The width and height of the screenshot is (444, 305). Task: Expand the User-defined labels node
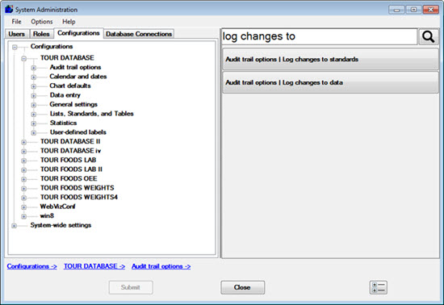click(x=33, y=132)
